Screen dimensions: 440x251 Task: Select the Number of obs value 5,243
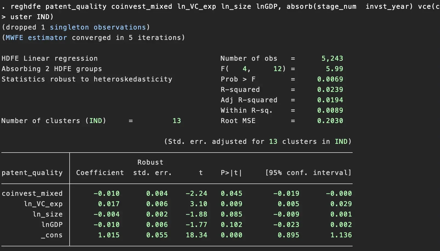[x=332, y=59]
